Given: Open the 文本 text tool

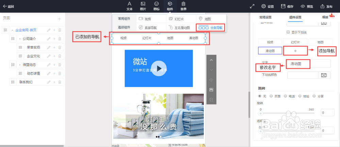Looking at the screenshot, I should [130, 6].
